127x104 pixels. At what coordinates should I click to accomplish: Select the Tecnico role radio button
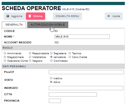[70, 53]
